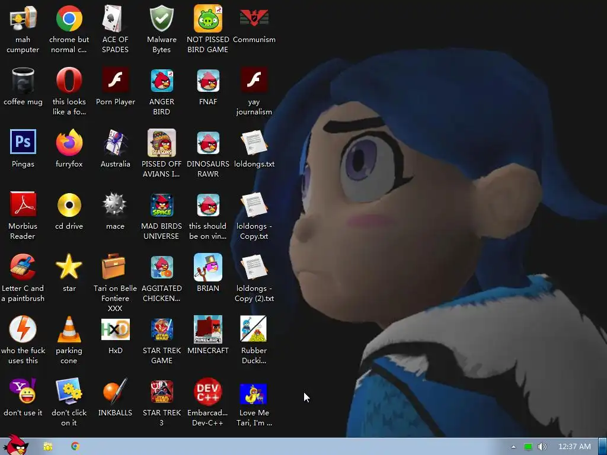Image resolution: width=607 pixels, height=455 pixels.
Task: Click the Show Desktop strip on taskbar
Action: (602, 447)
